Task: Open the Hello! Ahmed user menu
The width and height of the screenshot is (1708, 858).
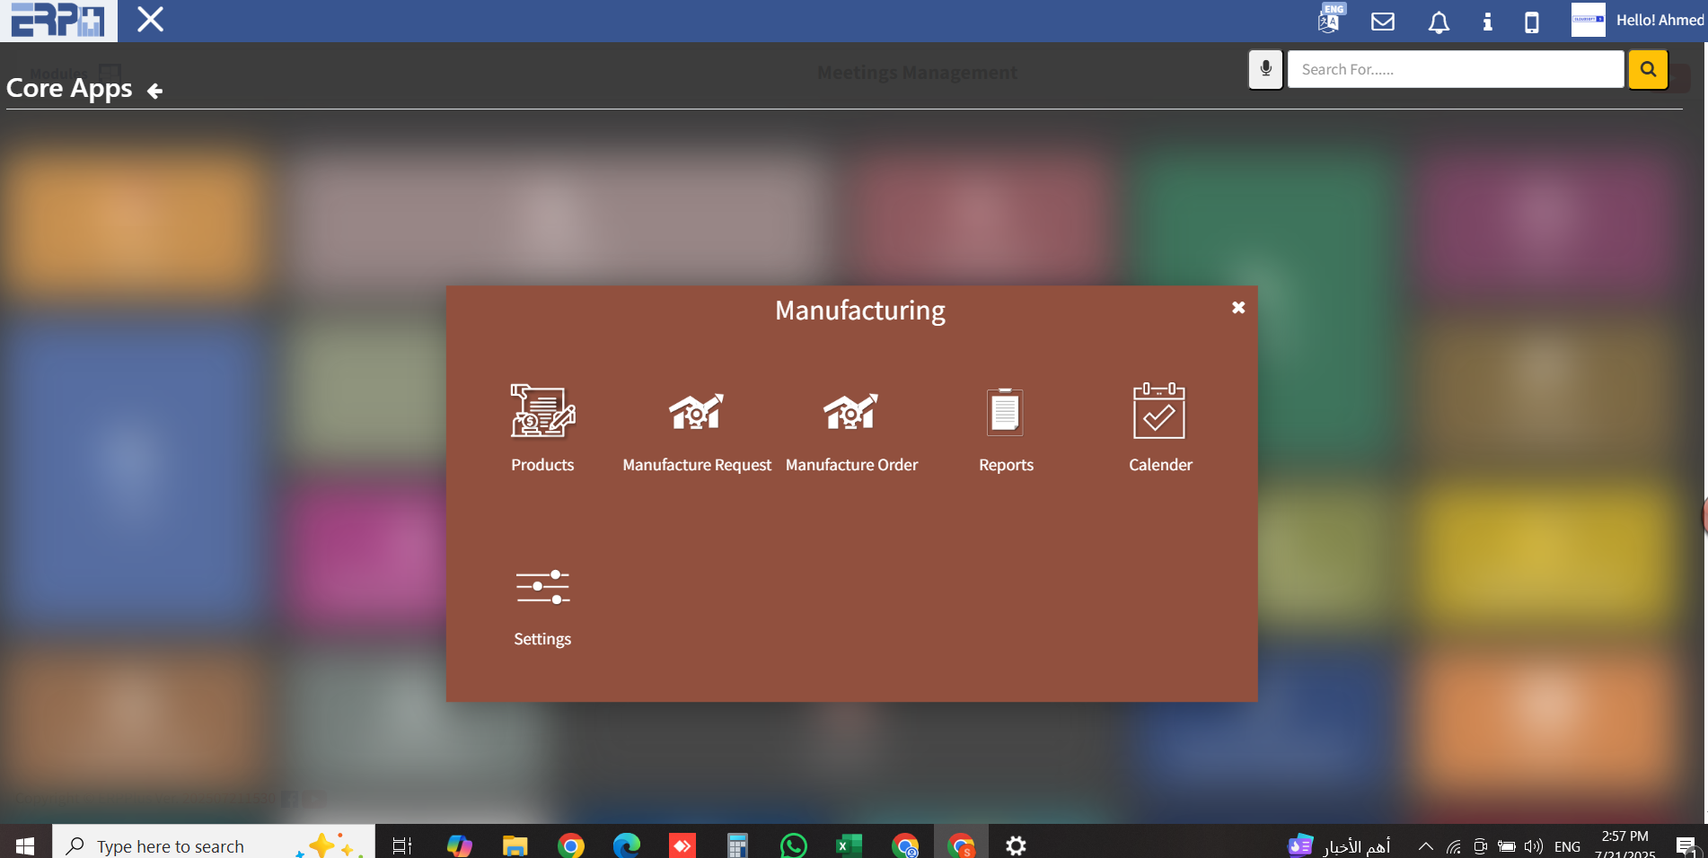Action: click(1659, 20)
